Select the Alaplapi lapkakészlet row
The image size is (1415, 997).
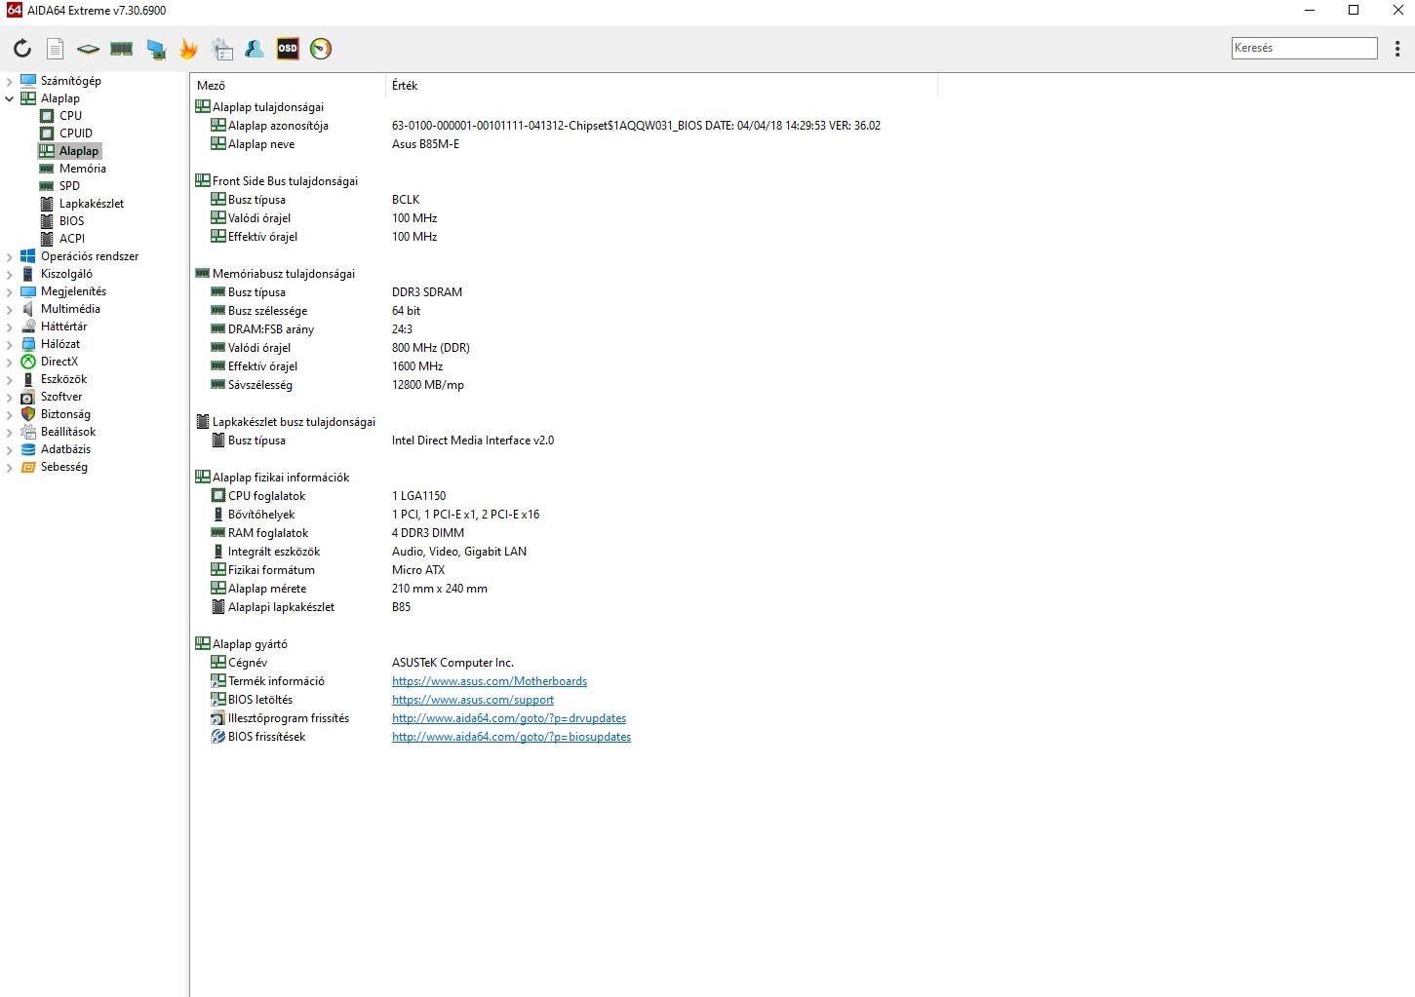(564, 607)
